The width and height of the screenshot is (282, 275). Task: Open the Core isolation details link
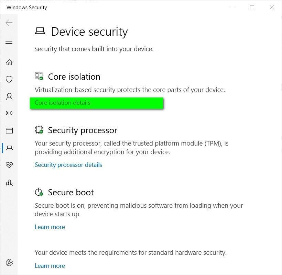[62, 103]
